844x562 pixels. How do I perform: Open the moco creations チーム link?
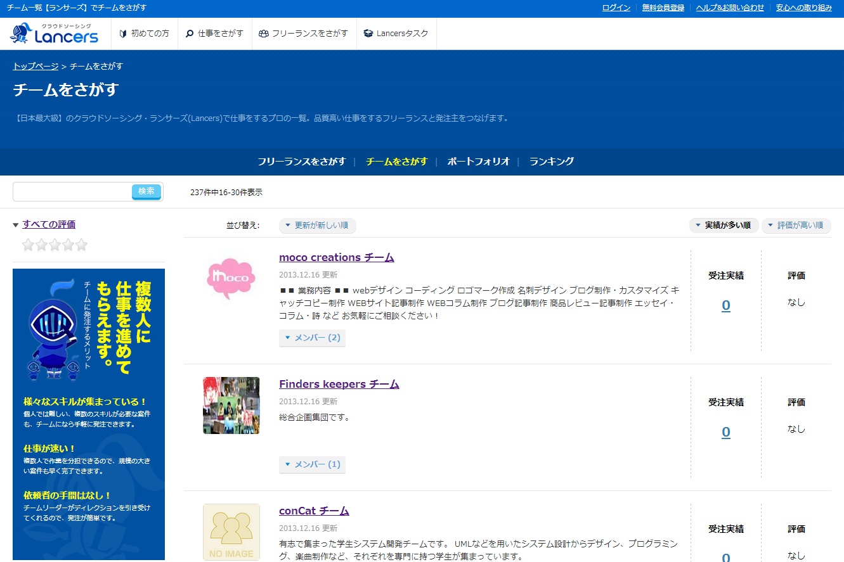click(337, 257)
